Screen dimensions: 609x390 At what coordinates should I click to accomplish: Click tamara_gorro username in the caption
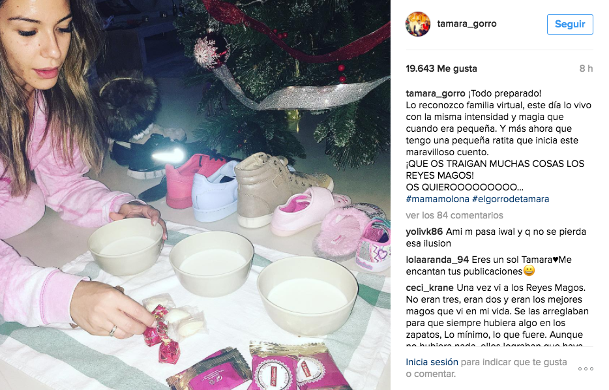(x=436, y=93)
